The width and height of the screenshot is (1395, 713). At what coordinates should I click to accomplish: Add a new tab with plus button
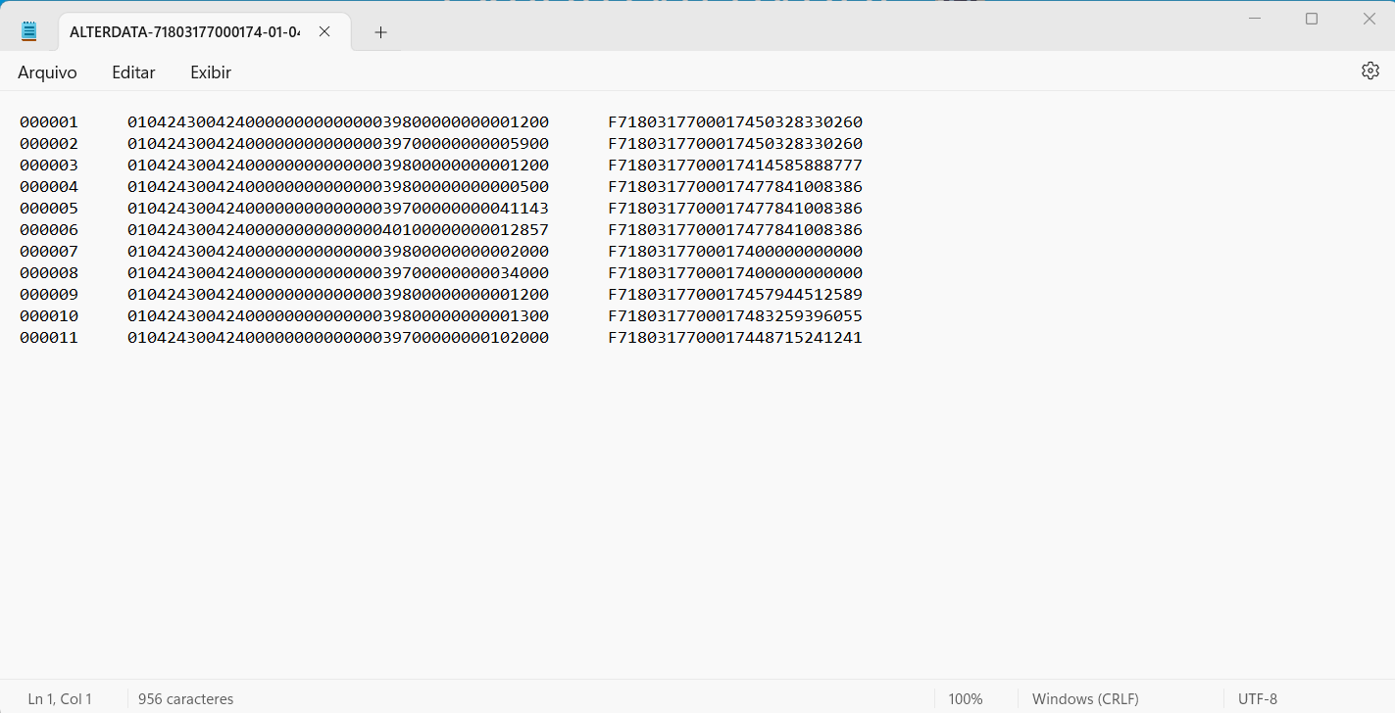380,32
